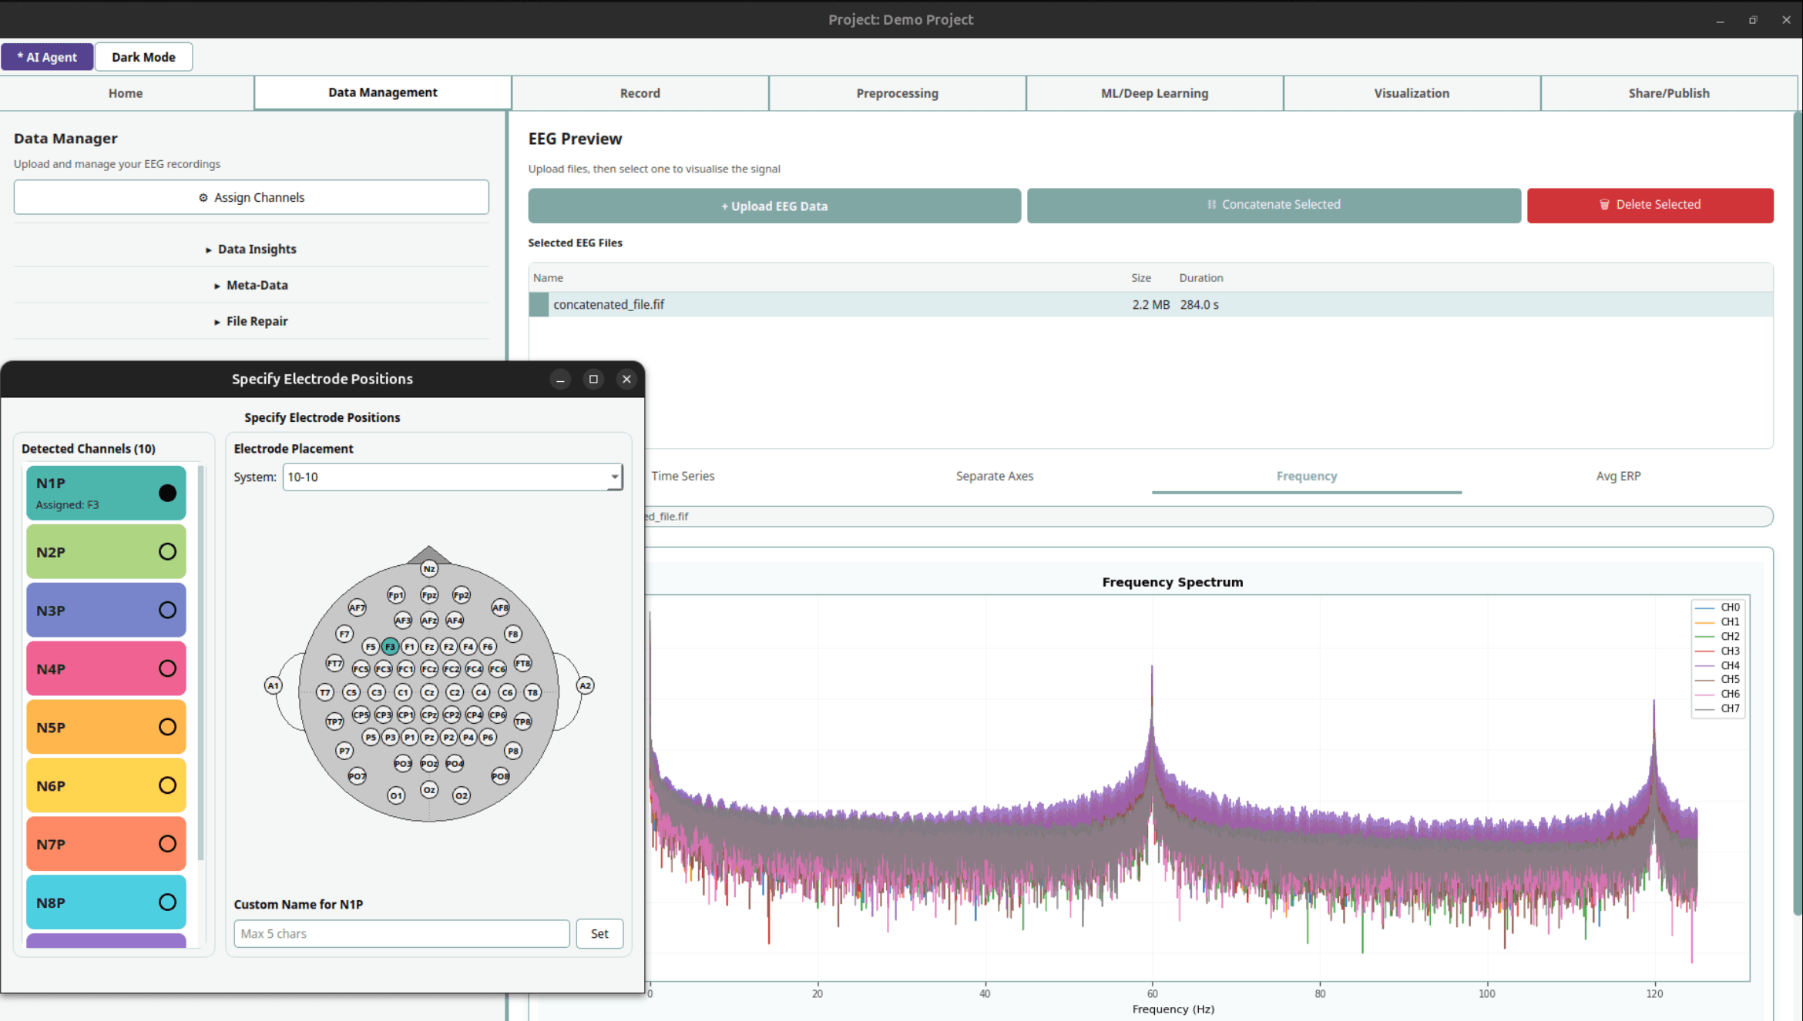1803x1021 pixels.
Task: Click the Nz electrode at top of head
Action: pos(429,569)
